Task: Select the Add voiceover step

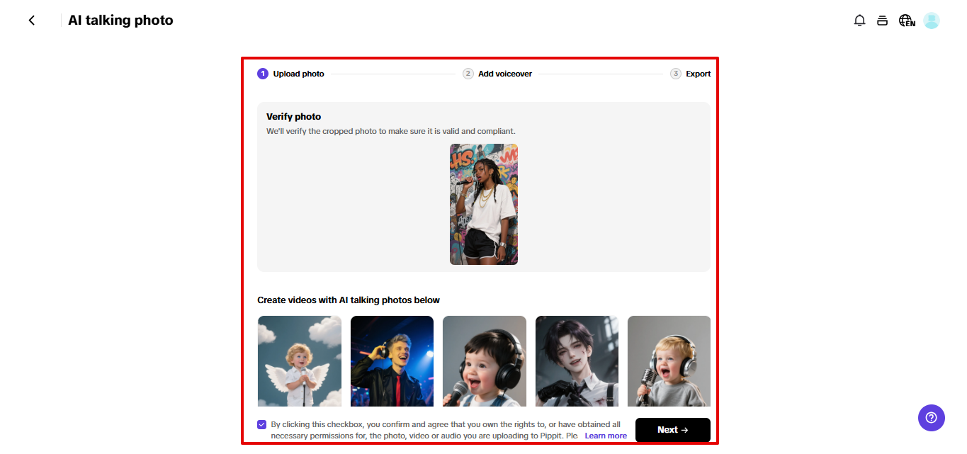Action: (x=497, y=74)
